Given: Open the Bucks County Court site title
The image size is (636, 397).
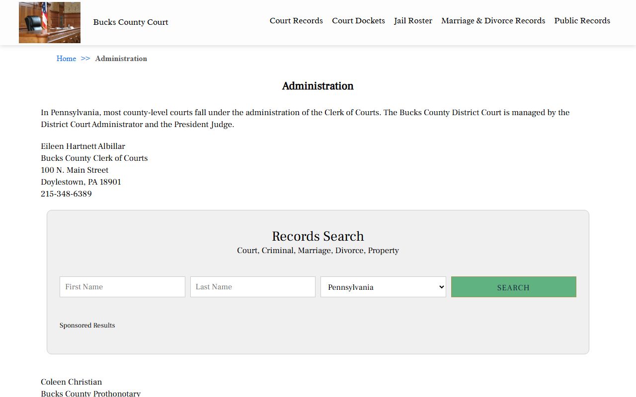Looking at the screenshot, I should point(131,22).
